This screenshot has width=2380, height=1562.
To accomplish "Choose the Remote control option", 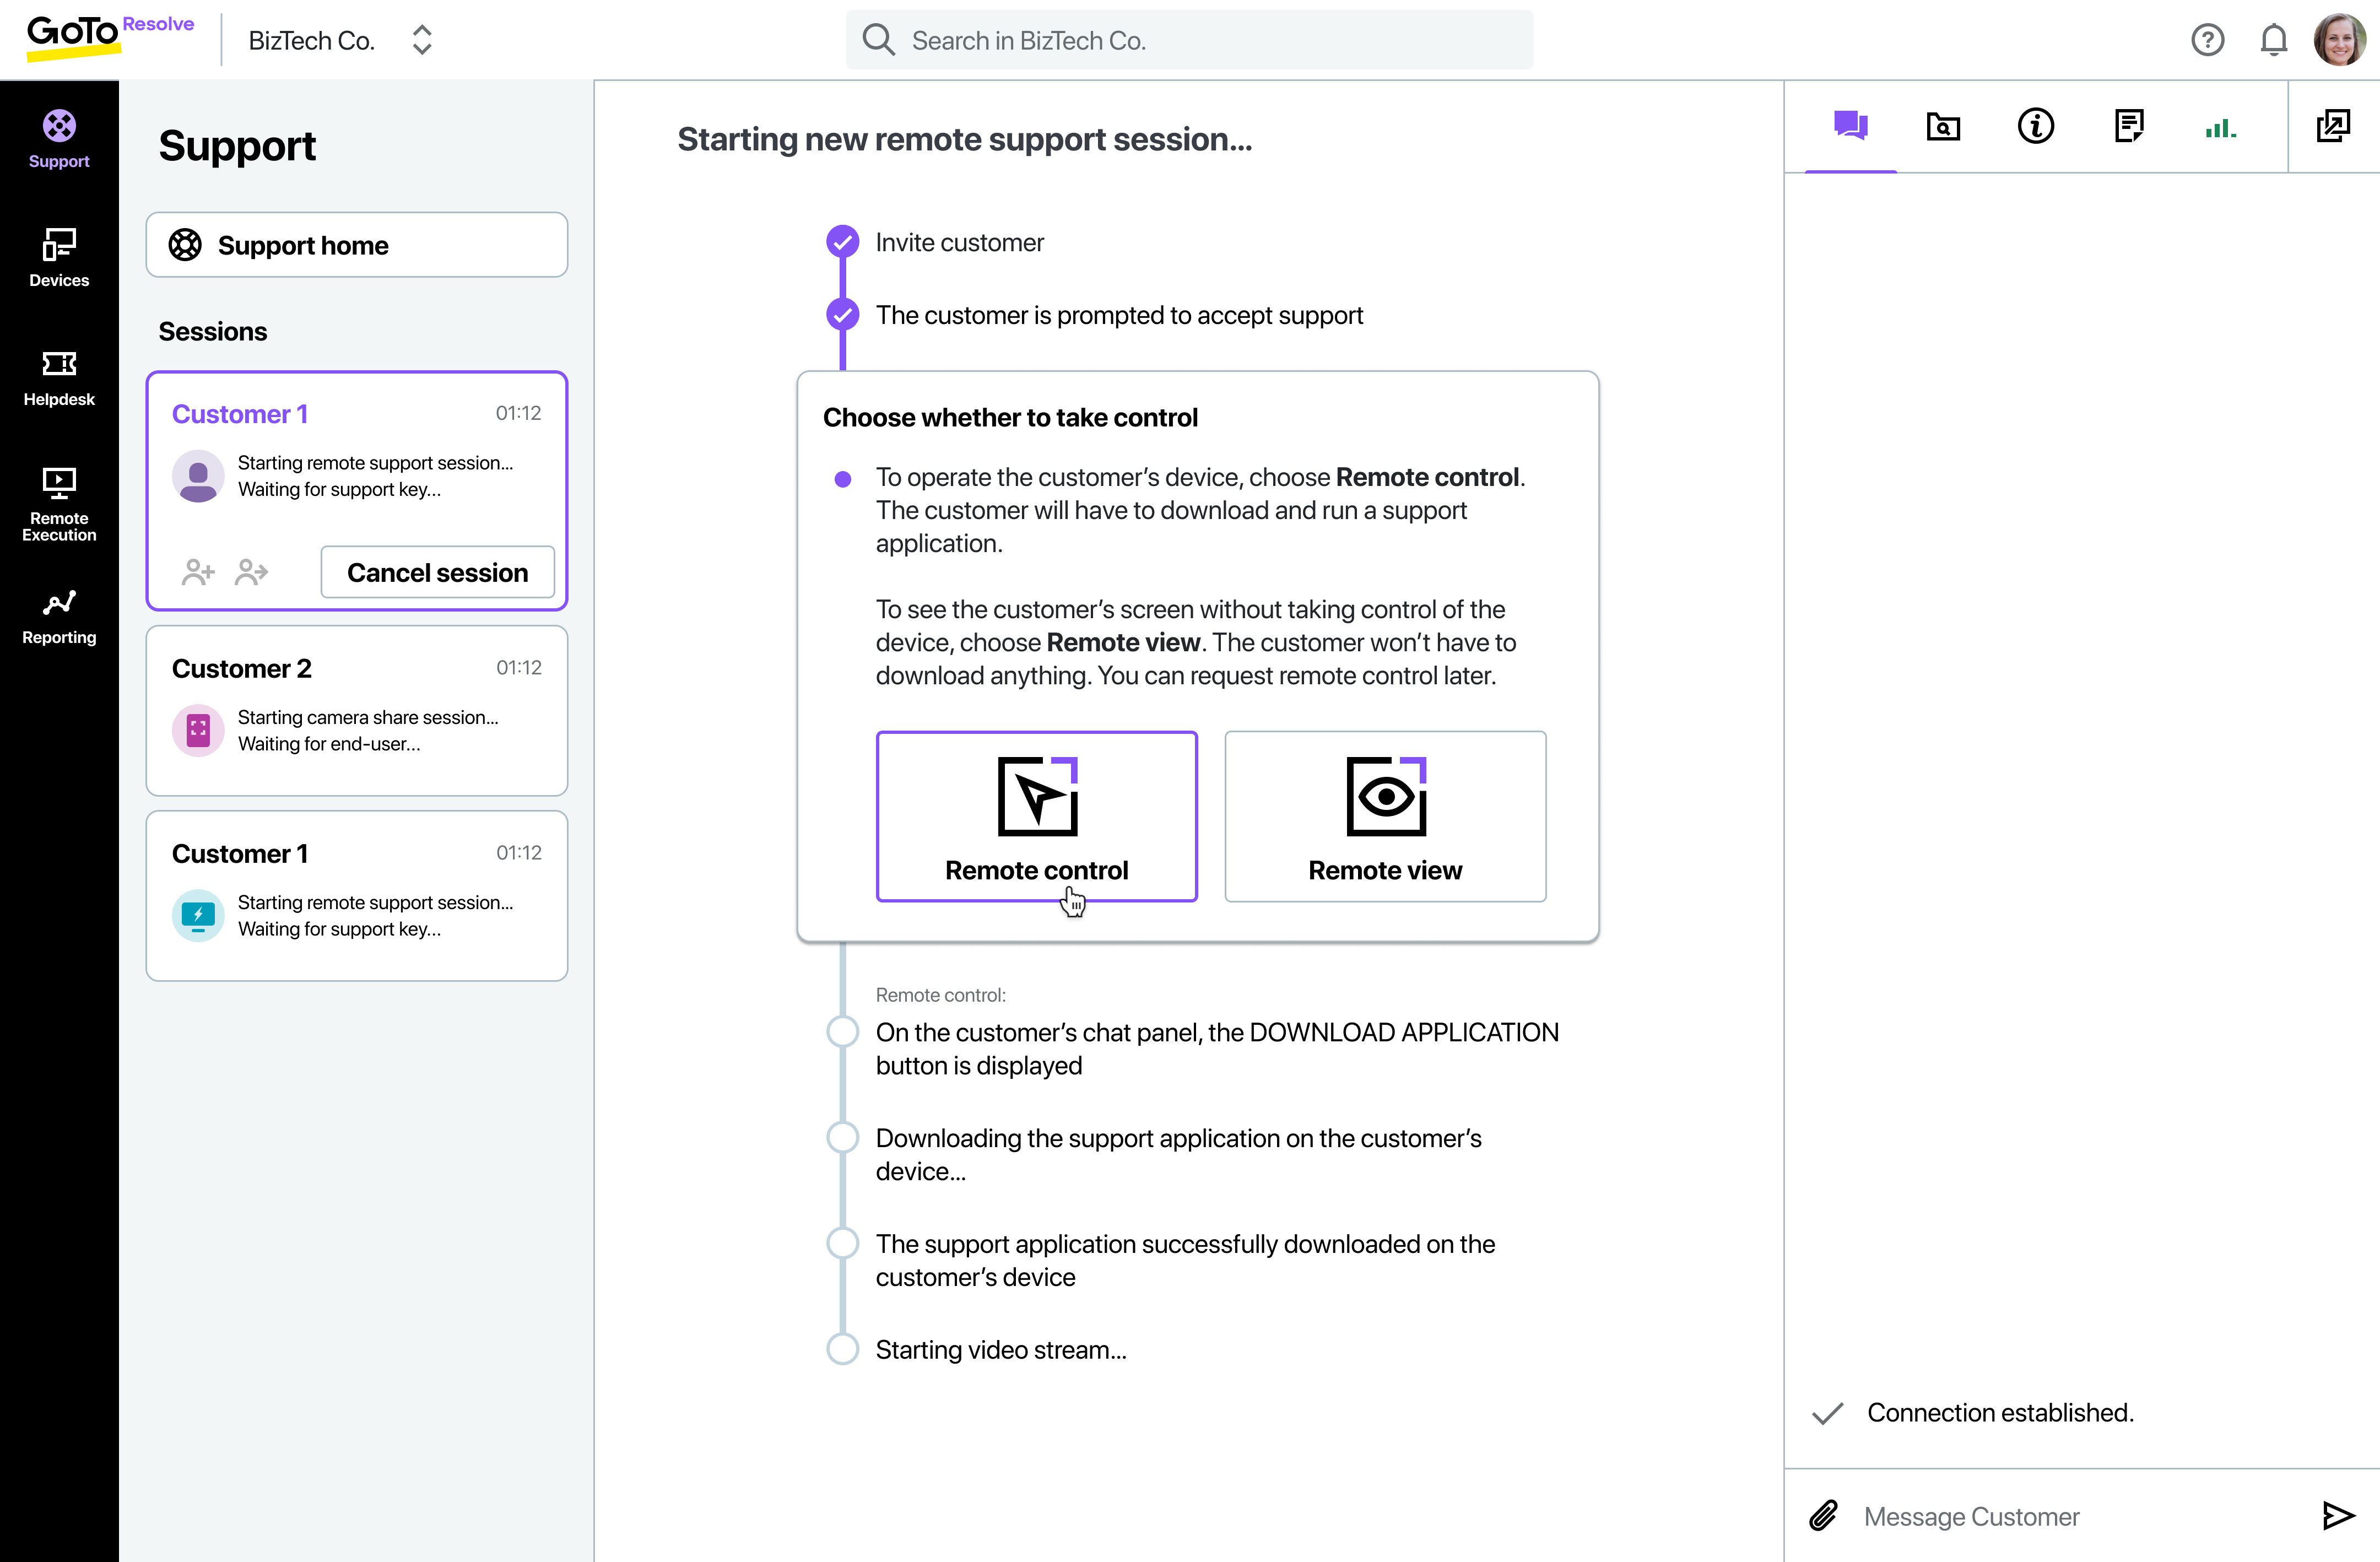I will (x=1036, y=816).
